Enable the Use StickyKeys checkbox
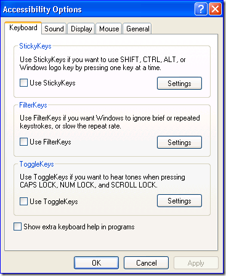226x276 pixels. [x=23, y=83]
